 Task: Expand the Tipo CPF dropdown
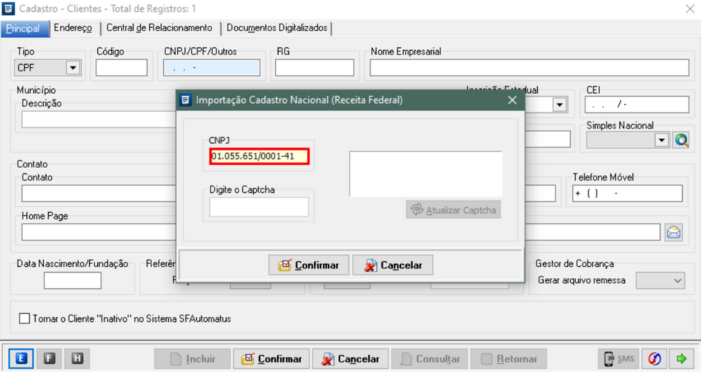(72, 68)
